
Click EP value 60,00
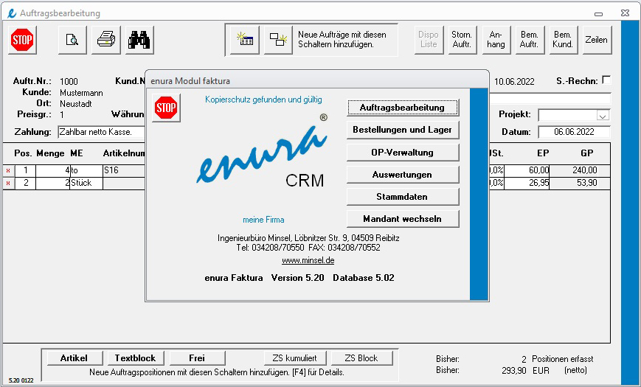pos(527,171)
